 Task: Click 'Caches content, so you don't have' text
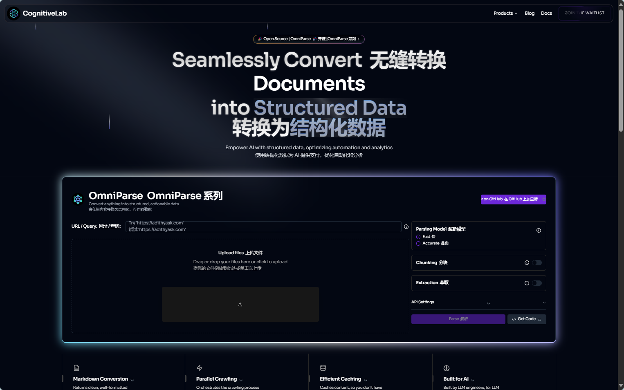click(351, 388)
